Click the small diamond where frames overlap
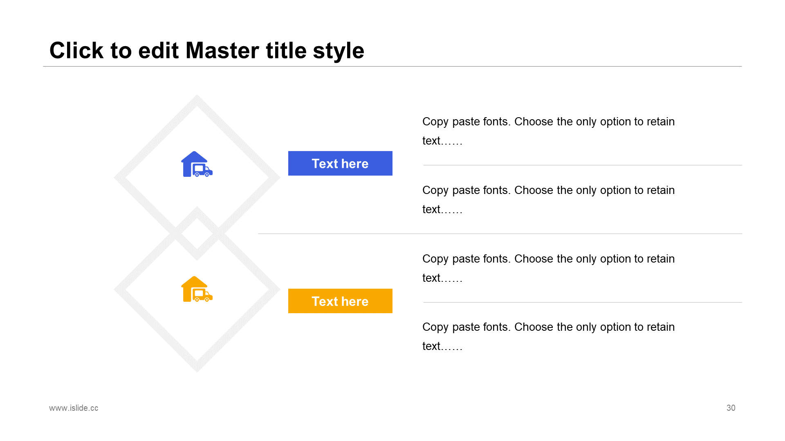Image resolution: width=785 pixels, height=441 pixels. (197, 234)
